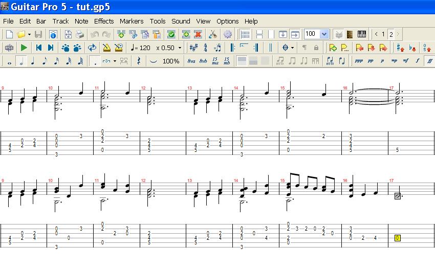
Task: Click the flat semitone down icon
Action: (x=412, y=48)
